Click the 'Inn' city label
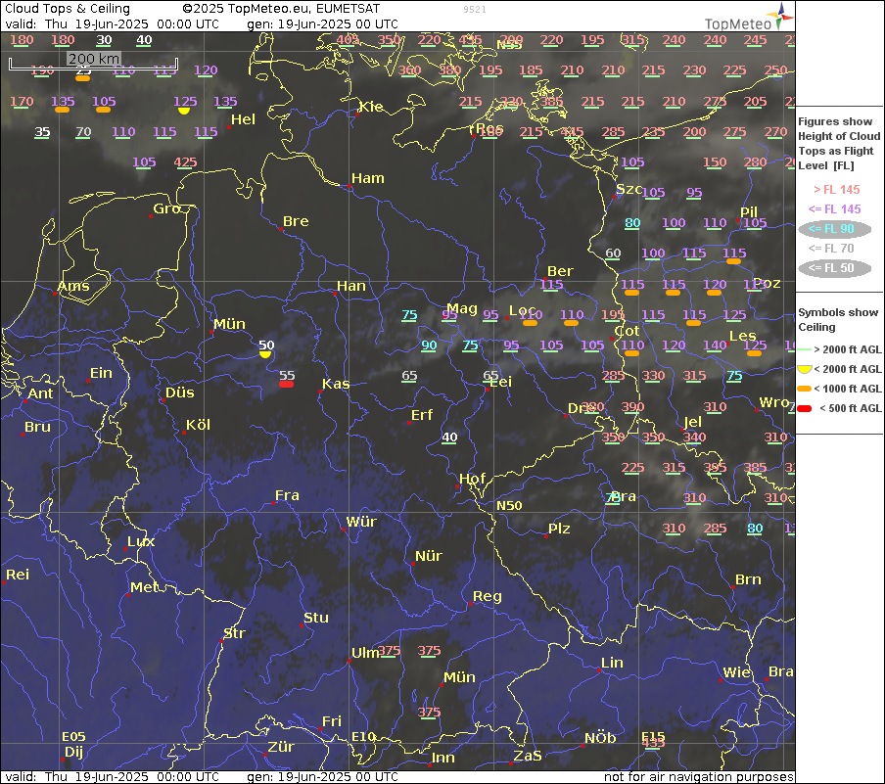The height and width of the screenshot is (784, 885). pyautogui.click(x=443, y=758)
